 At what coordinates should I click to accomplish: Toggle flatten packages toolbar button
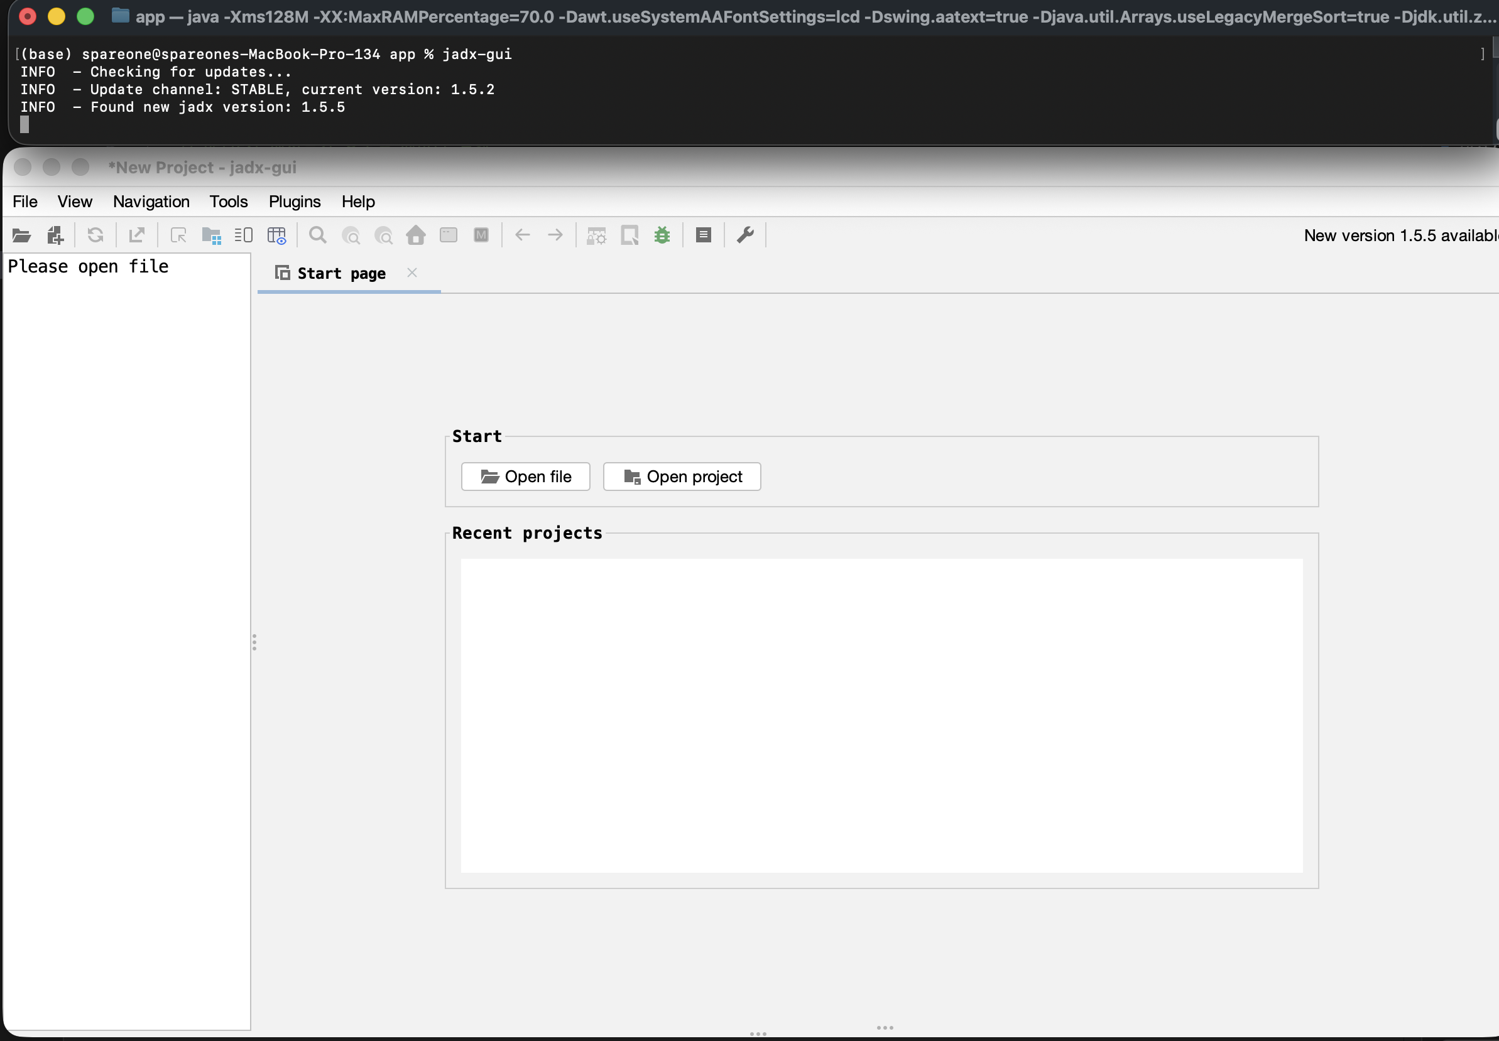(212, 235)
